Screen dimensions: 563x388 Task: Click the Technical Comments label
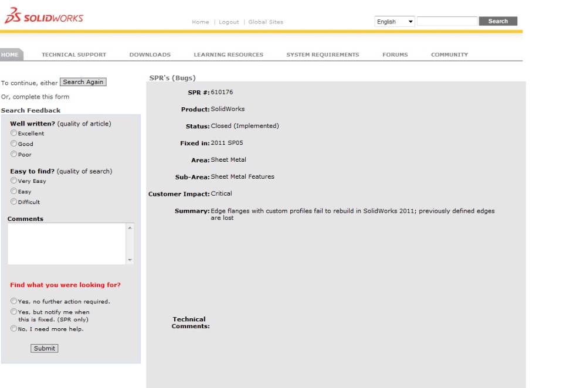[x=190, y=322]
